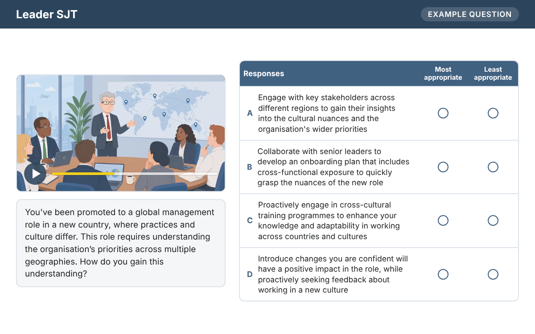Click the video progress bar
The width and height of the screenshot is (535, 334).
[x=135, y=174]
